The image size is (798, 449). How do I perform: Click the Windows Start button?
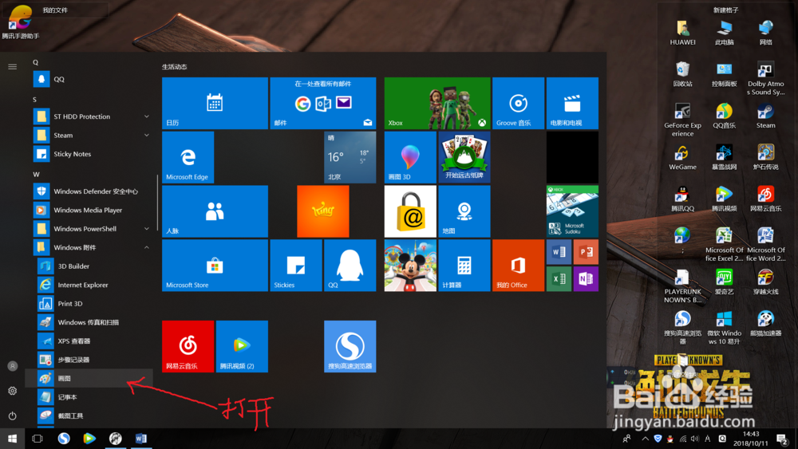(x=12, y=439)
